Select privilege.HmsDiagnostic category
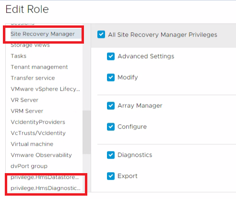This screenshot has height=199, width=236. [x=46, y=188]
